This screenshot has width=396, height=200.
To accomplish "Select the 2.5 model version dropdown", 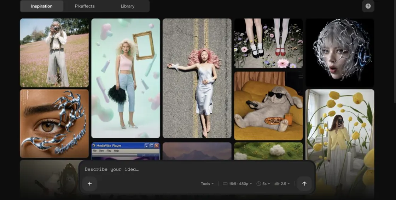I will [282, 184].
